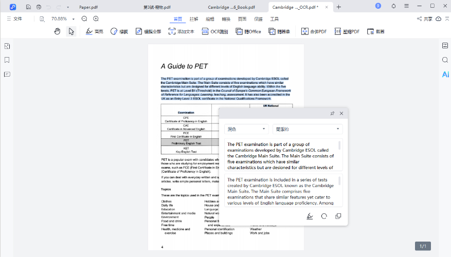Screen dimensions: 451x257
Task: Click the OCR識別 toolbar button
Action: (x=215, y=31)
